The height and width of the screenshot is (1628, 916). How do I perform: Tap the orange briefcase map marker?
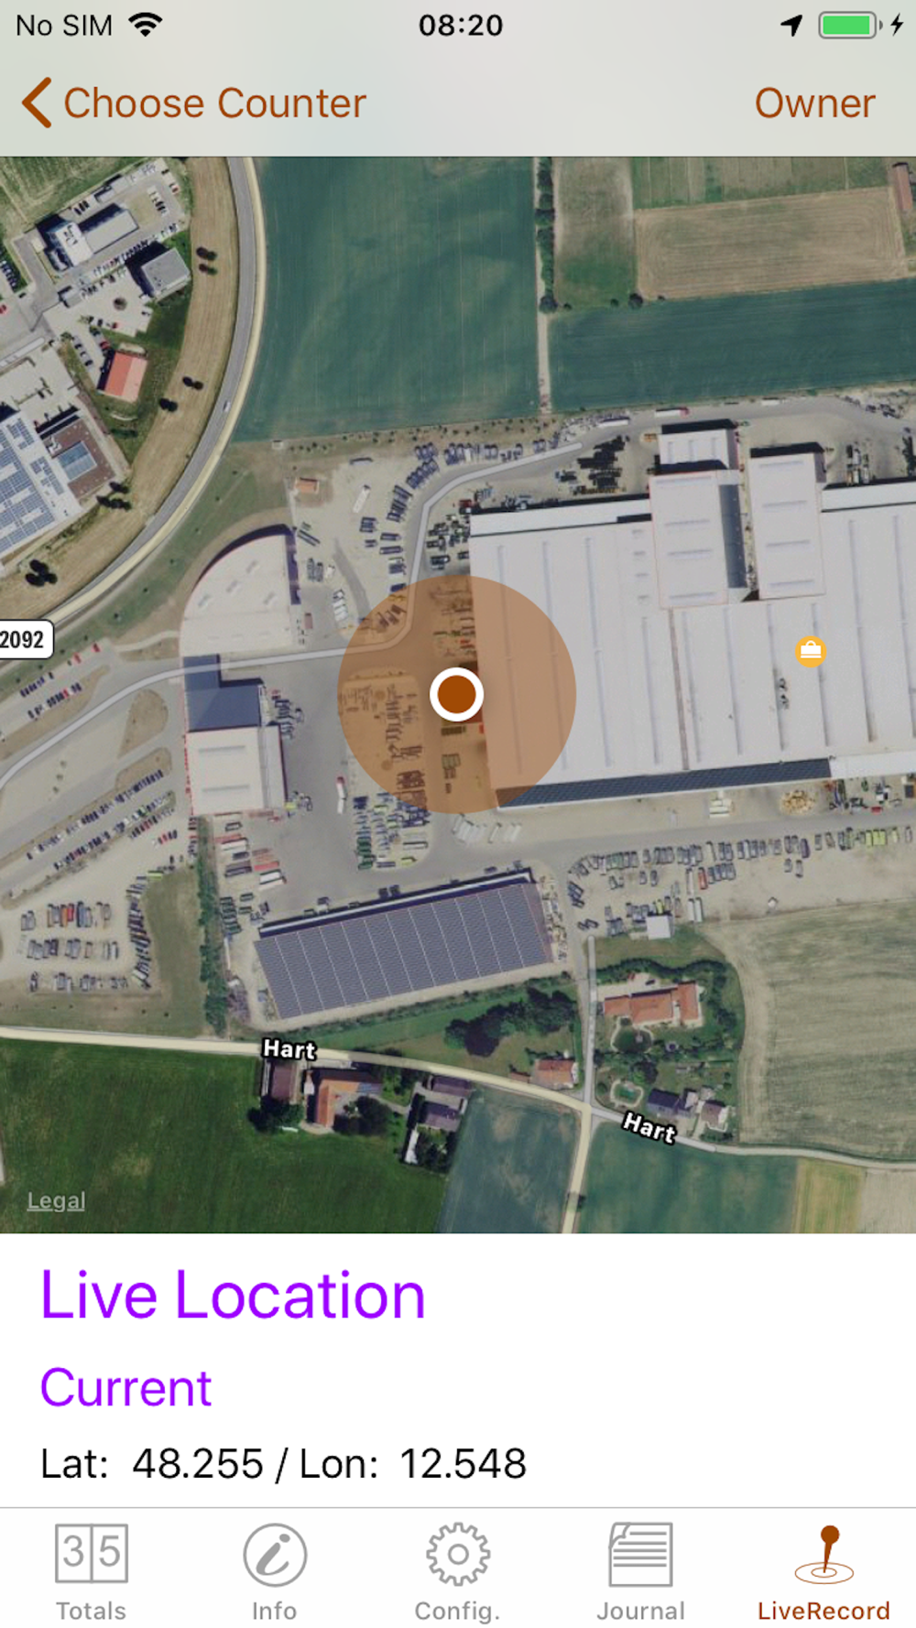pos(810,651)
